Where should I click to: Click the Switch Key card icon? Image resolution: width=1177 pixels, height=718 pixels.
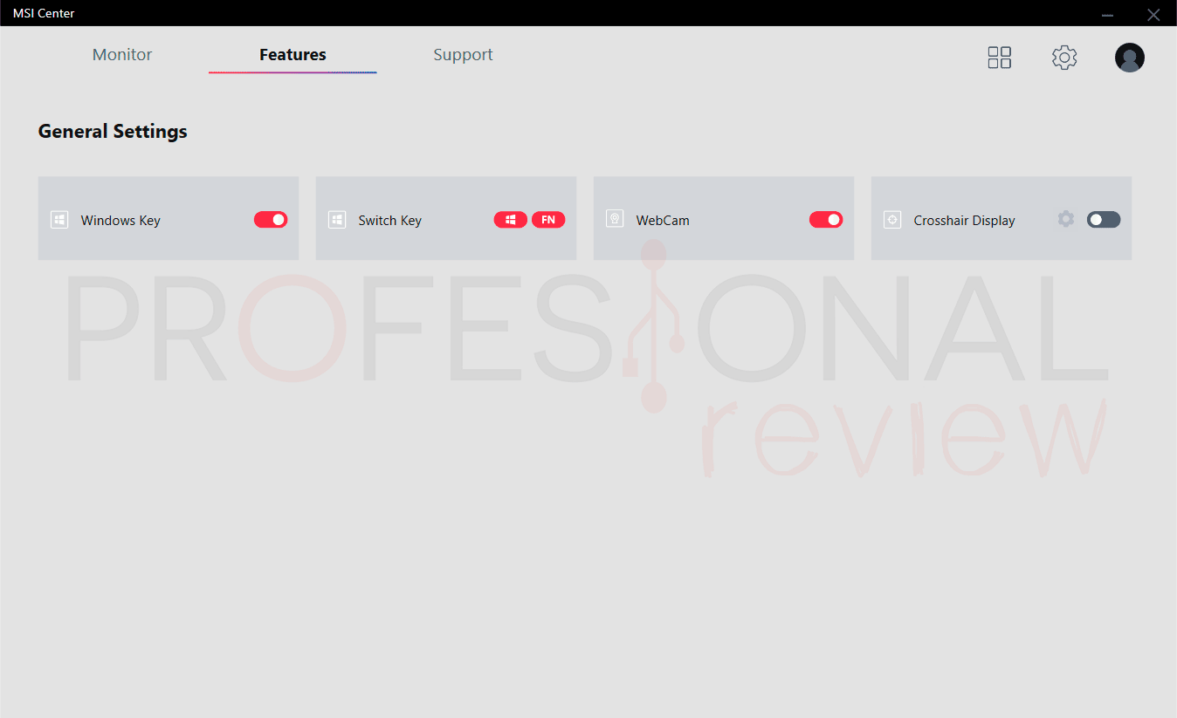[x=337, y=220]
